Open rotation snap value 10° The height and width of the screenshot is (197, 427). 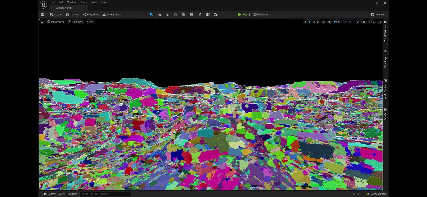tap(350, 22)
